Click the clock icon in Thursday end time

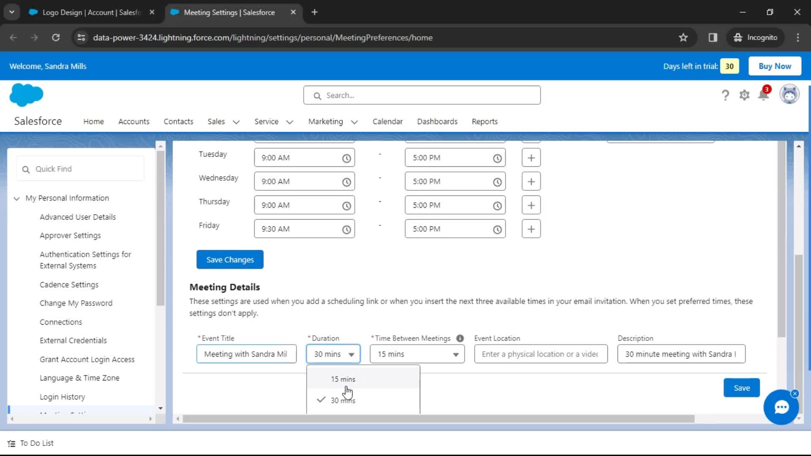tap(497, 206)
